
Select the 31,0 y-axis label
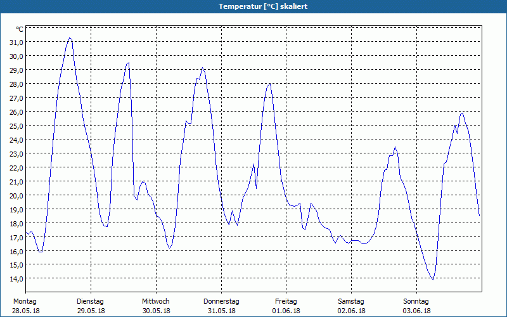(16, 42)
